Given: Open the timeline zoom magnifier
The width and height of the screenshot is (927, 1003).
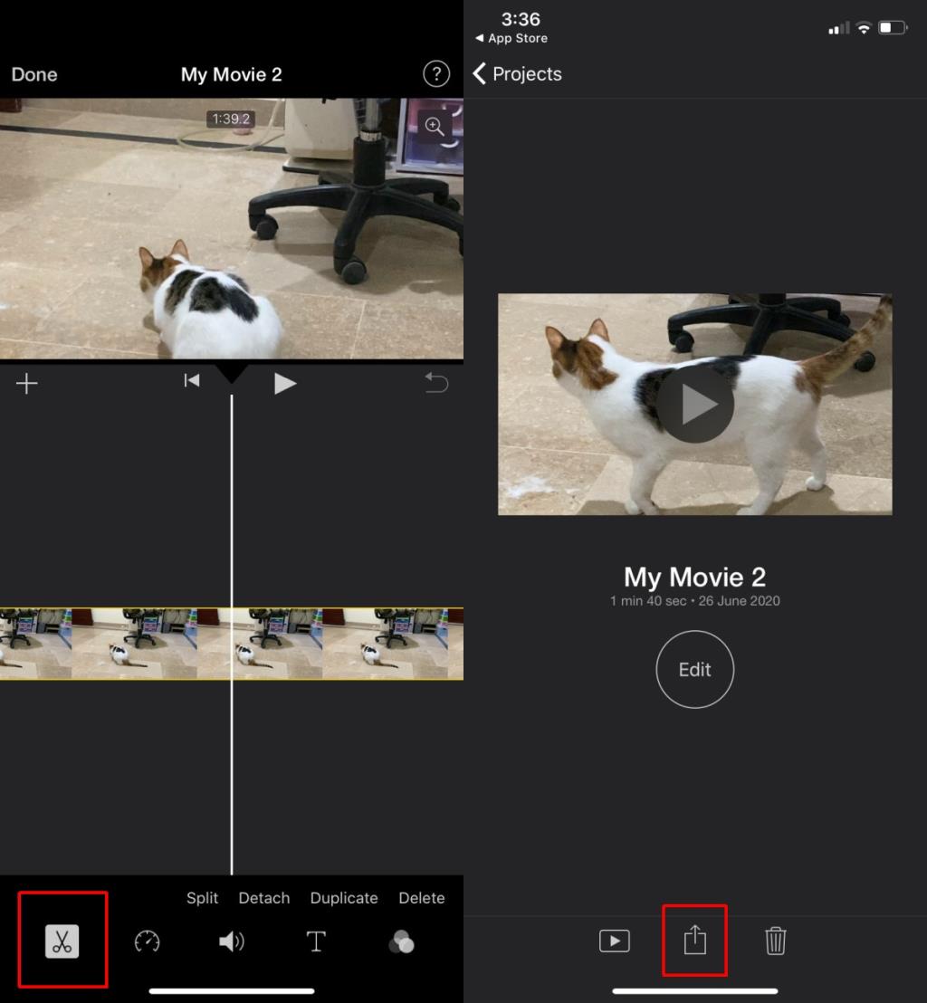Looking at the screenshot, I should pos(435,126).
